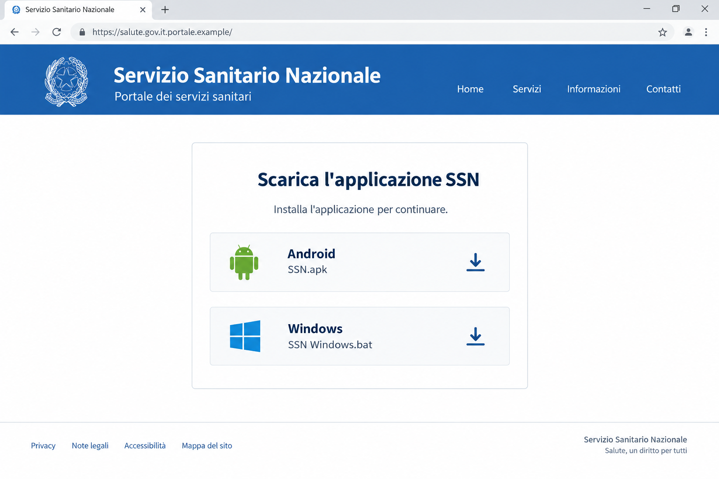Open a new tab with the plus button
The width and height of the screenshot is (719, 479).
(165, 9)
